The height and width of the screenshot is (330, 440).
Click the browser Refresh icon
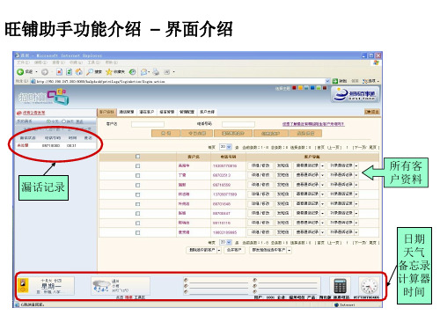coord(69,72)
